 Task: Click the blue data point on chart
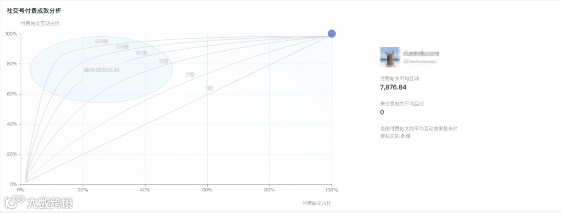331,34
